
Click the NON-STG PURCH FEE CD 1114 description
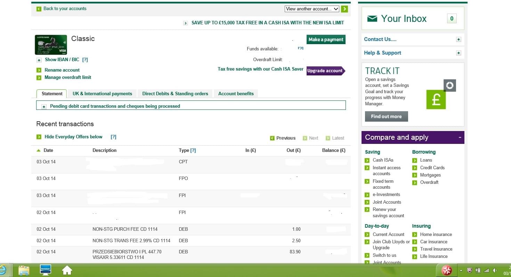[x=125, y=229]
